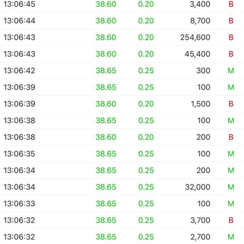Select the 45,400 volume trade

[122, 54]
